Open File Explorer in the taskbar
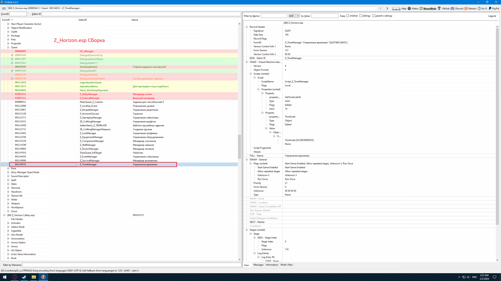 click(x=34, y=277)
